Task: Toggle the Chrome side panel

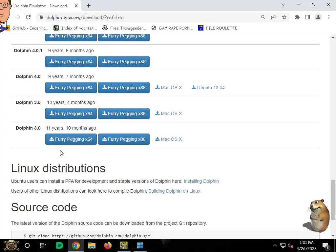Action: 308,17
